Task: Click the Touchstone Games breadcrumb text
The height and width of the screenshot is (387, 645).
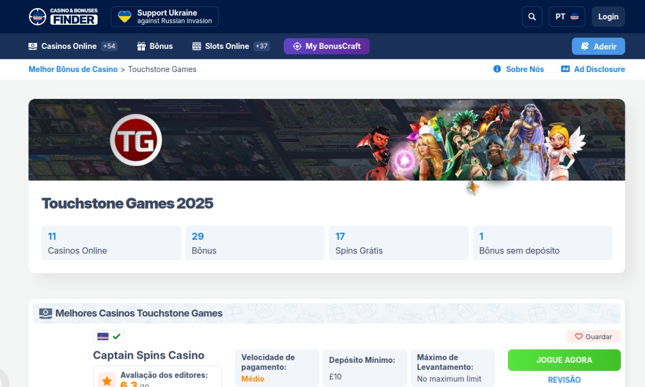Action: (x=162, y=69)
